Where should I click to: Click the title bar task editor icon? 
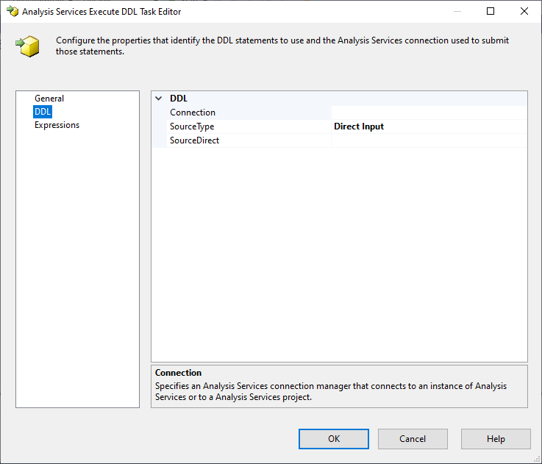click(13, 11)
